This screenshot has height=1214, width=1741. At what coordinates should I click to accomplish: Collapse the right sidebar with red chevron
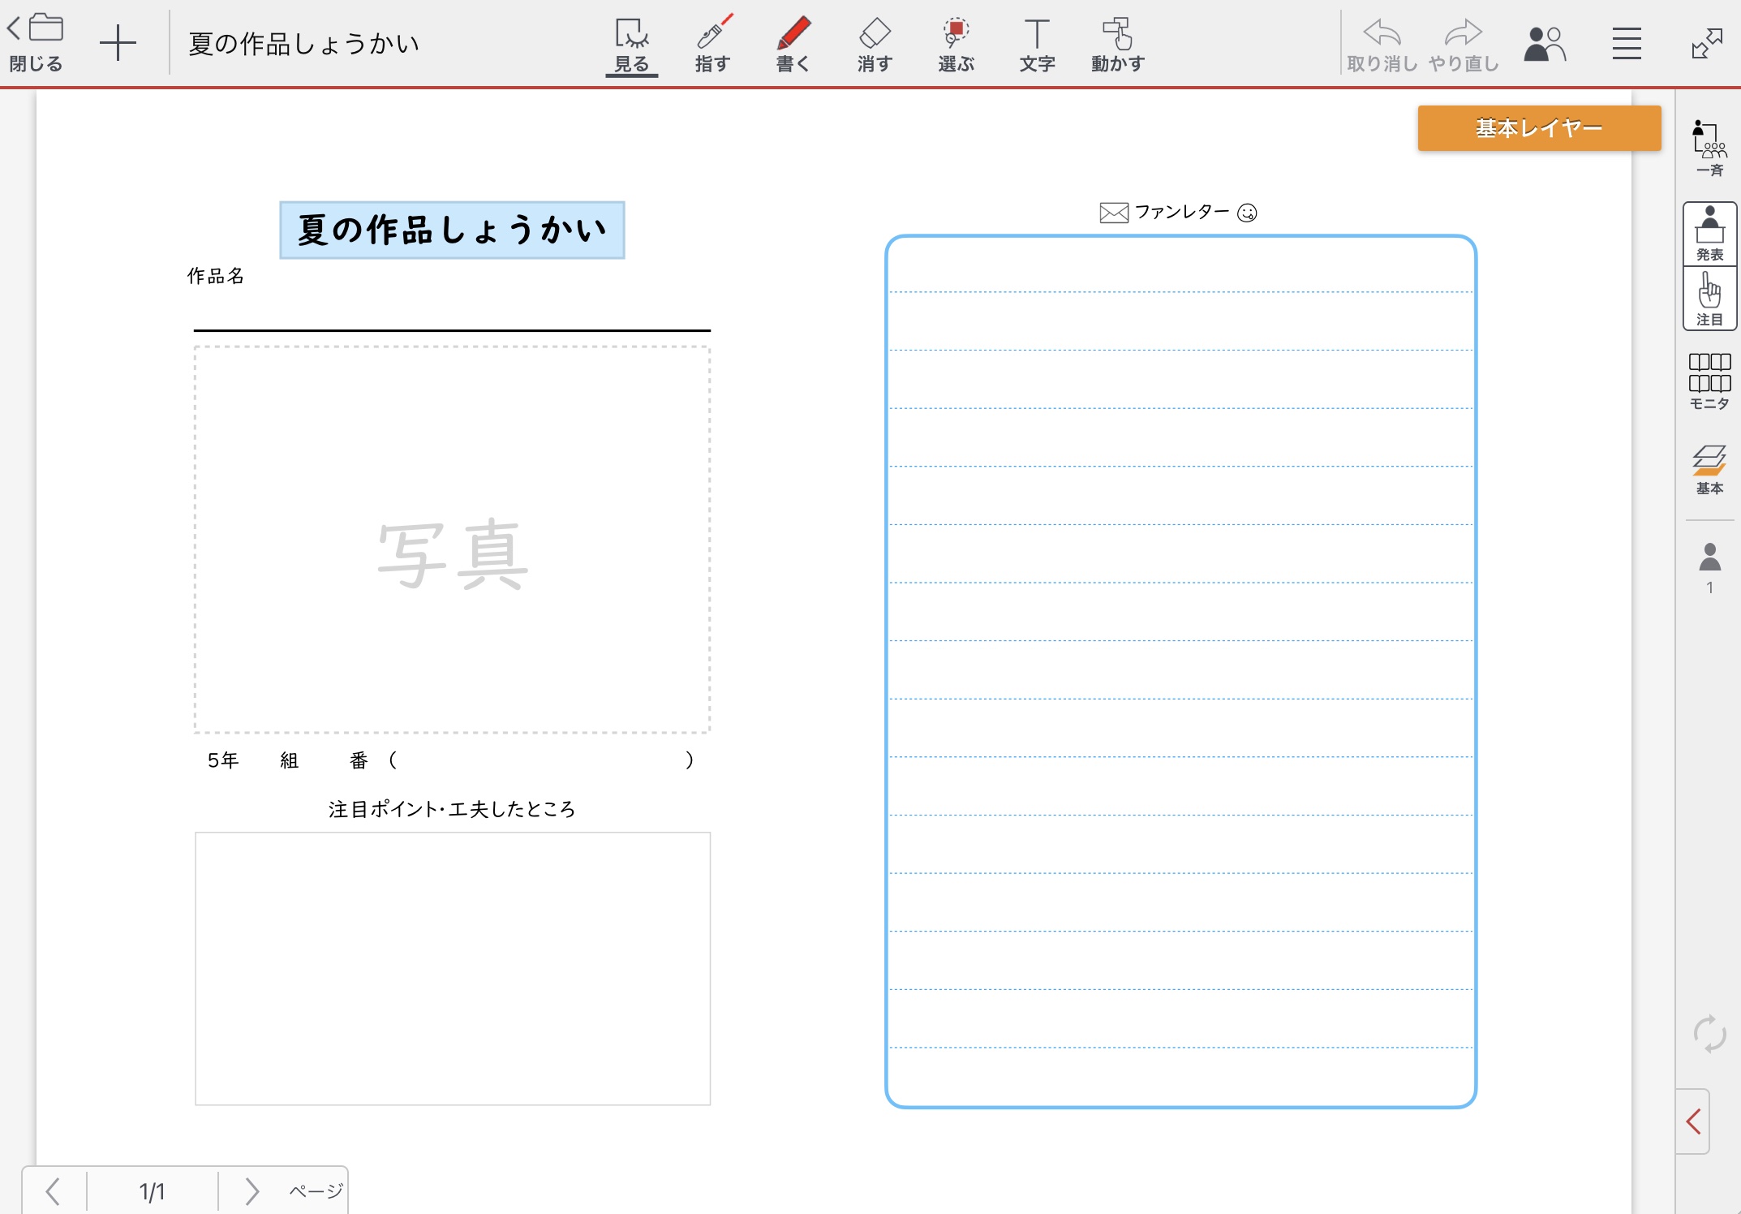(1693, 1121)
